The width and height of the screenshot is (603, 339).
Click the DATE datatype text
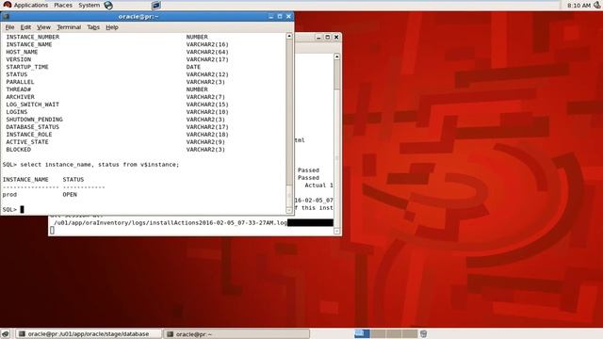tap(193, 67)
